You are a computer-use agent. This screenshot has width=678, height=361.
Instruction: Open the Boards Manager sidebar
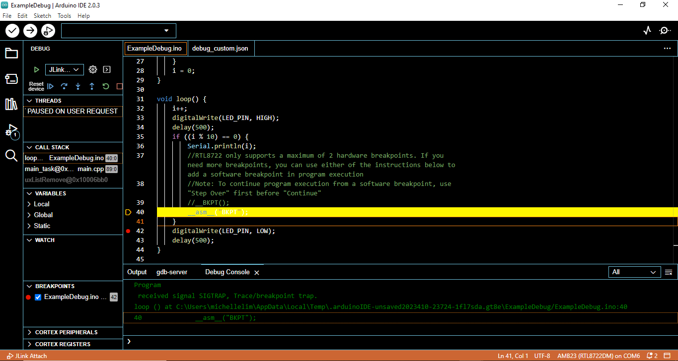(x=11, y=79)
